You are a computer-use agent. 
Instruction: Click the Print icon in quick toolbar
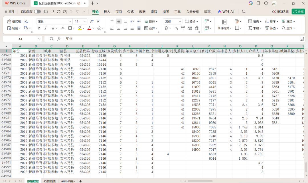click(x=58, y=12)
